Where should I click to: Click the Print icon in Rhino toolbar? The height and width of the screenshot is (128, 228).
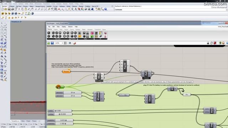click(12, 9)
